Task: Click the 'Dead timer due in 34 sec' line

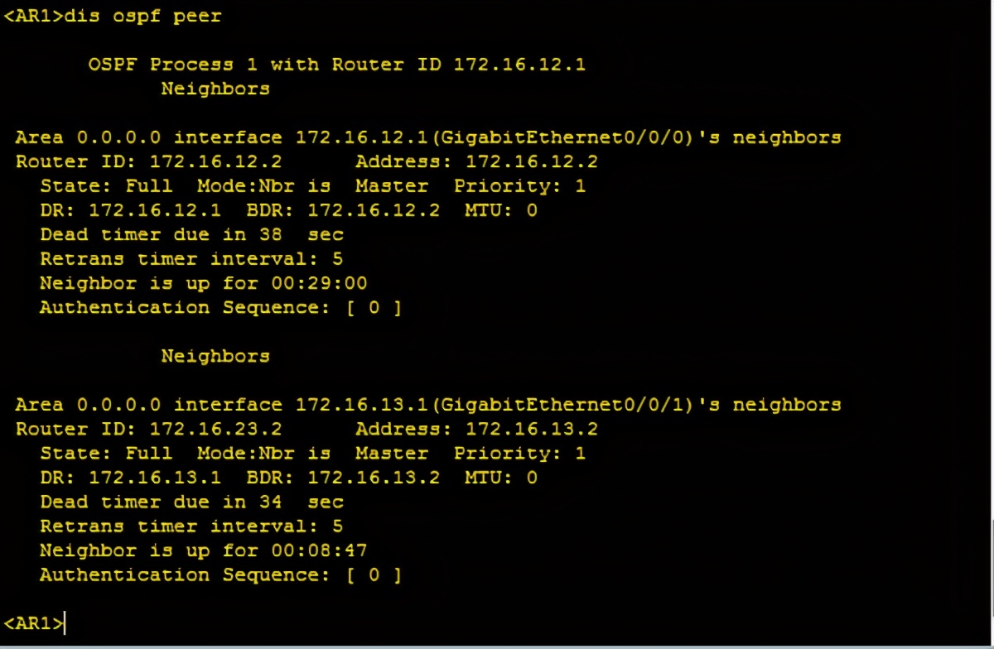Action: tap(191, 502)
